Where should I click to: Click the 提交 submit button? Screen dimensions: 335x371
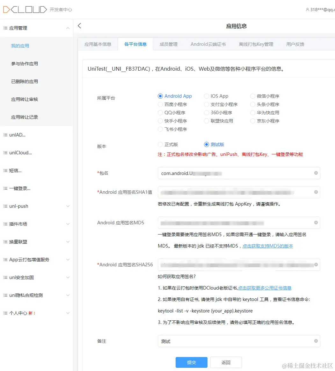point(192,362)
